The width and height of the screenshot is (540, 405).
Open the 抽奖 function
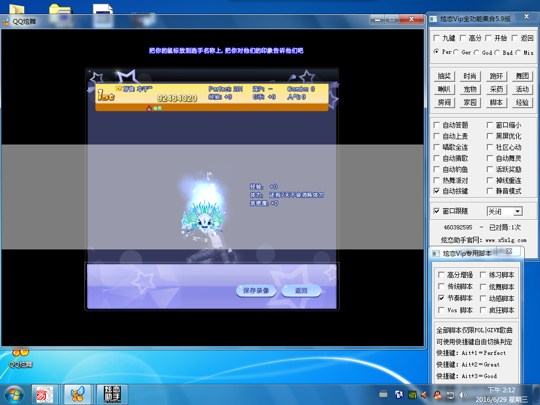click(x=444, y=76)
